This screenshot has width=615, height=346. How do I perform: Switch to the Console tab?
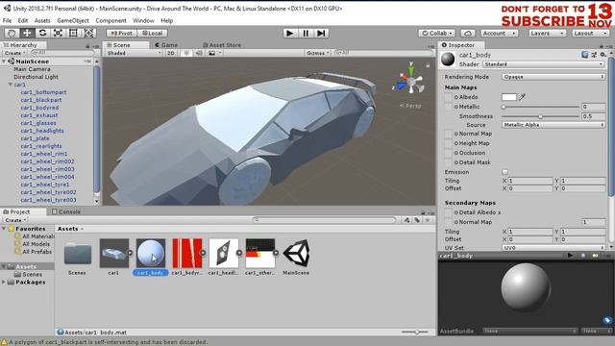tap(66, 211)
